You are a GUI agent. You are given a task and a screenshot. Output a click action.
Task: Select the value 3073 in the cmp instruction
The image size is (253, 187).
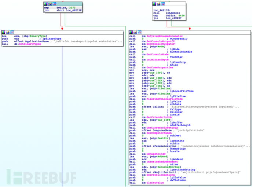click(72, 8)
